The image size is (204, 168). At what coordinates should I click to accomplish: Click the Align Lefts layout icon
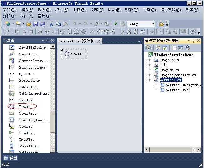(x=17, y=32)
